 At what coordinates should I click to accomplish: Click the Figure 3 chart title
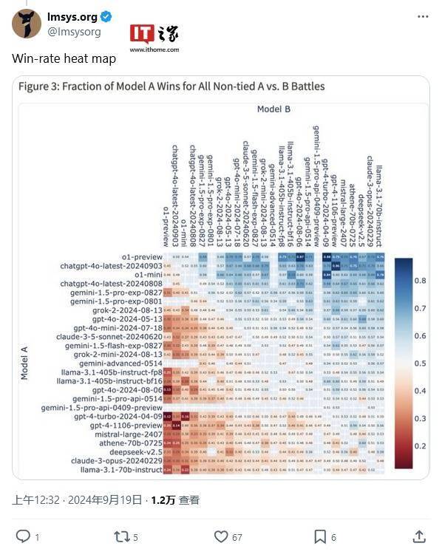[x=171, y=86]
